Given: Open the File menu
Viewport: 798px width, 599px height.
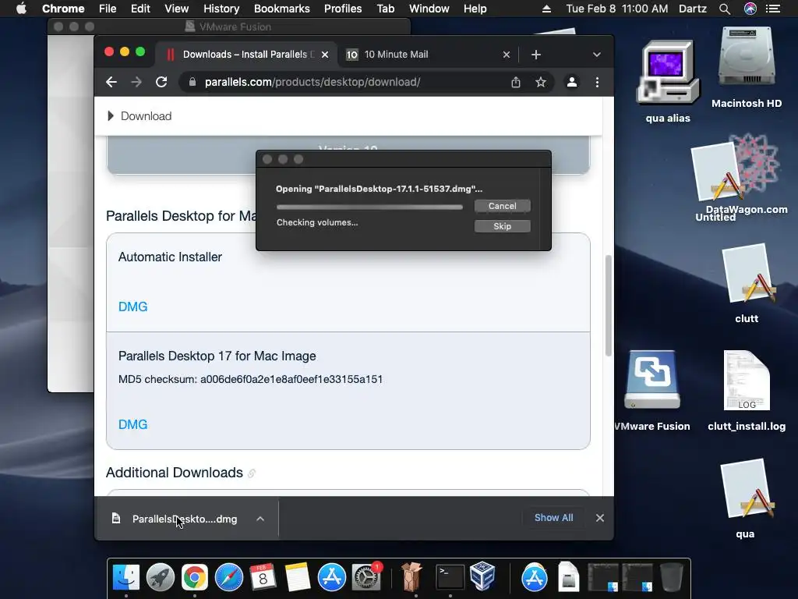Looking at the screenshot, I should 108,9.
